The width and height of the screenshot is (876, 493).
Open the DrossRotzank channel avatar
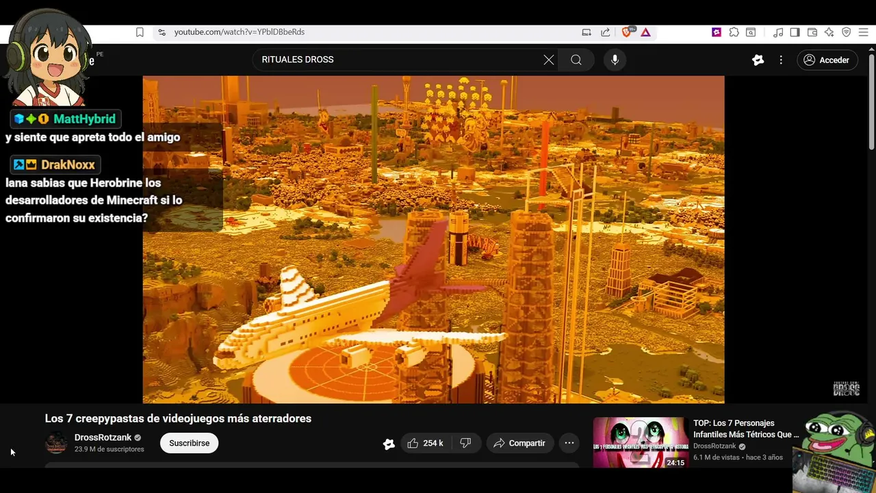tap(56, 443)
